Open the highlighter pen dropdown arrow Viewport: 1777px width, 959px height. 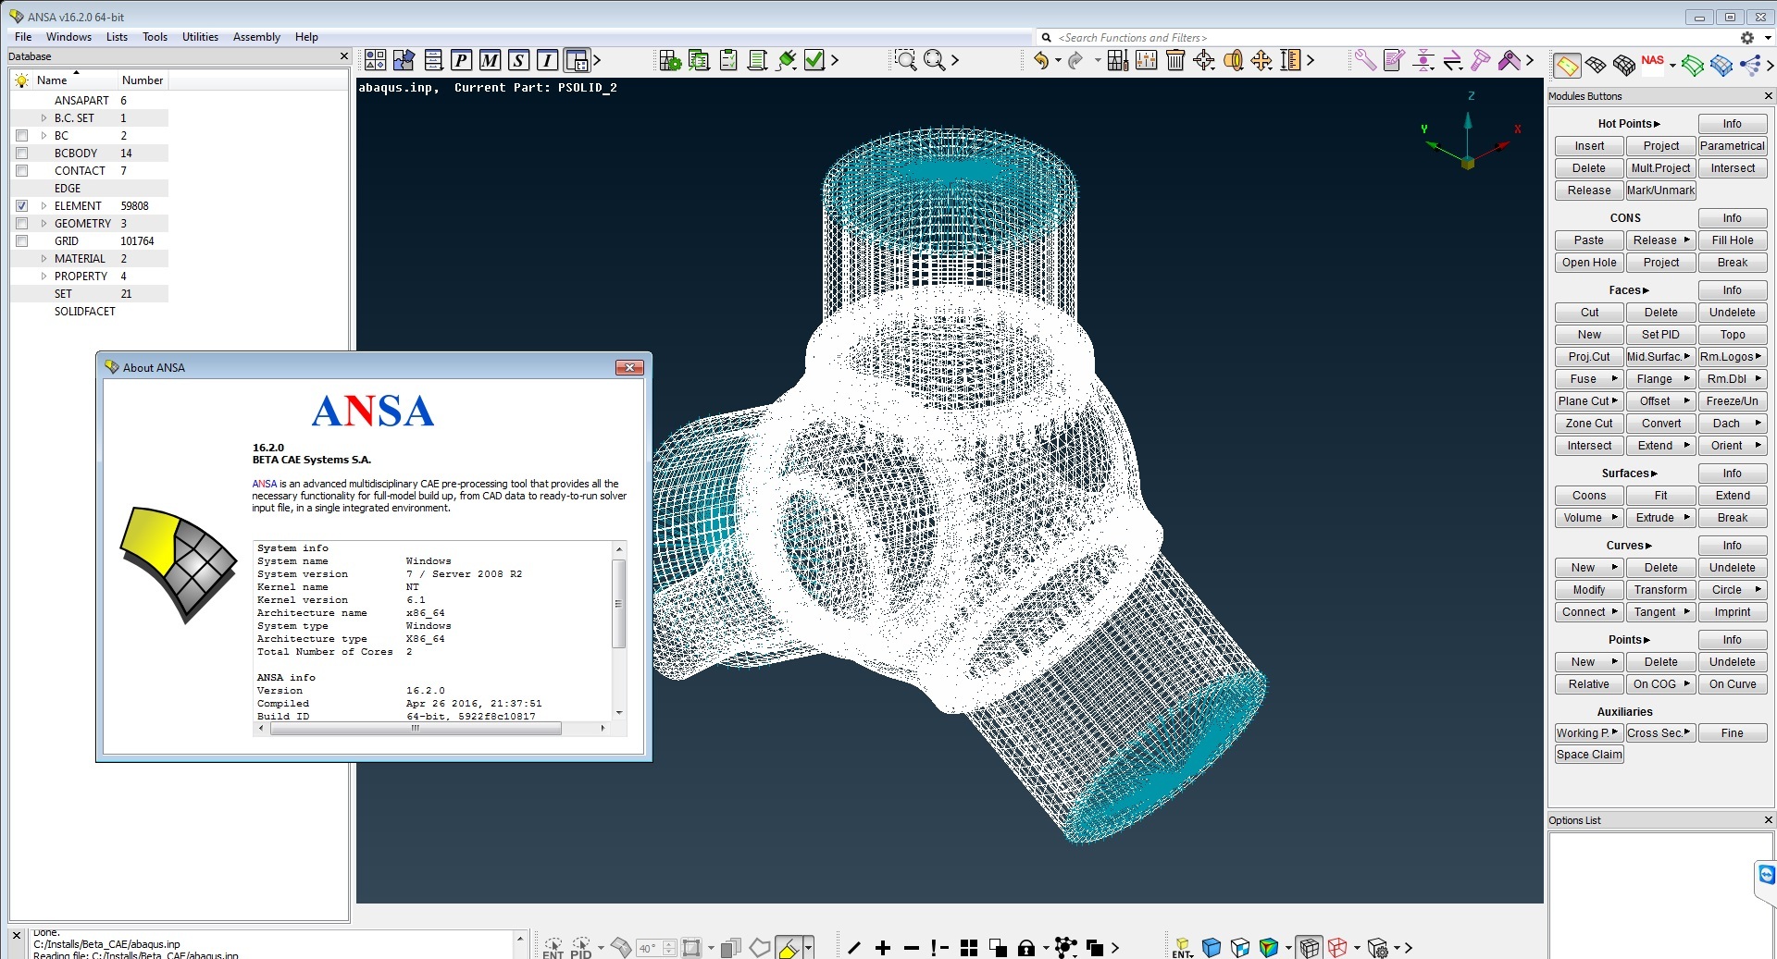(808, 948)
